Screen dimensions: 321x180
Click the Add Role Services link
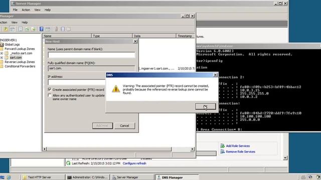coord(238,145)
